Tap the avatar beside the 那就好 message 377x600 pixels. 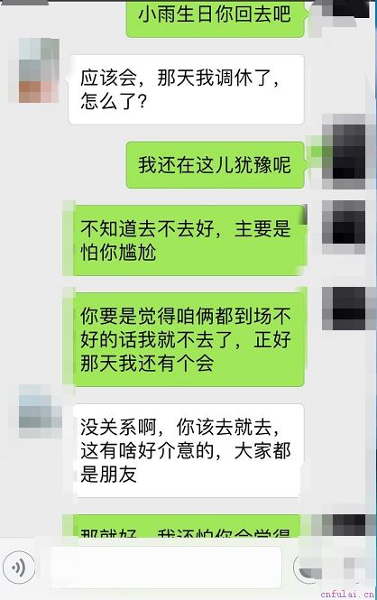coord(342,526)
